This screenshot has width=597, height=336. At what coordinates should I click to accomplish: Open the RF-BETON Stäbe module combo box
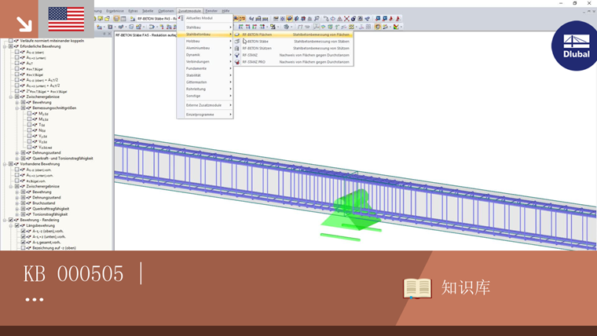pos(156,19)
